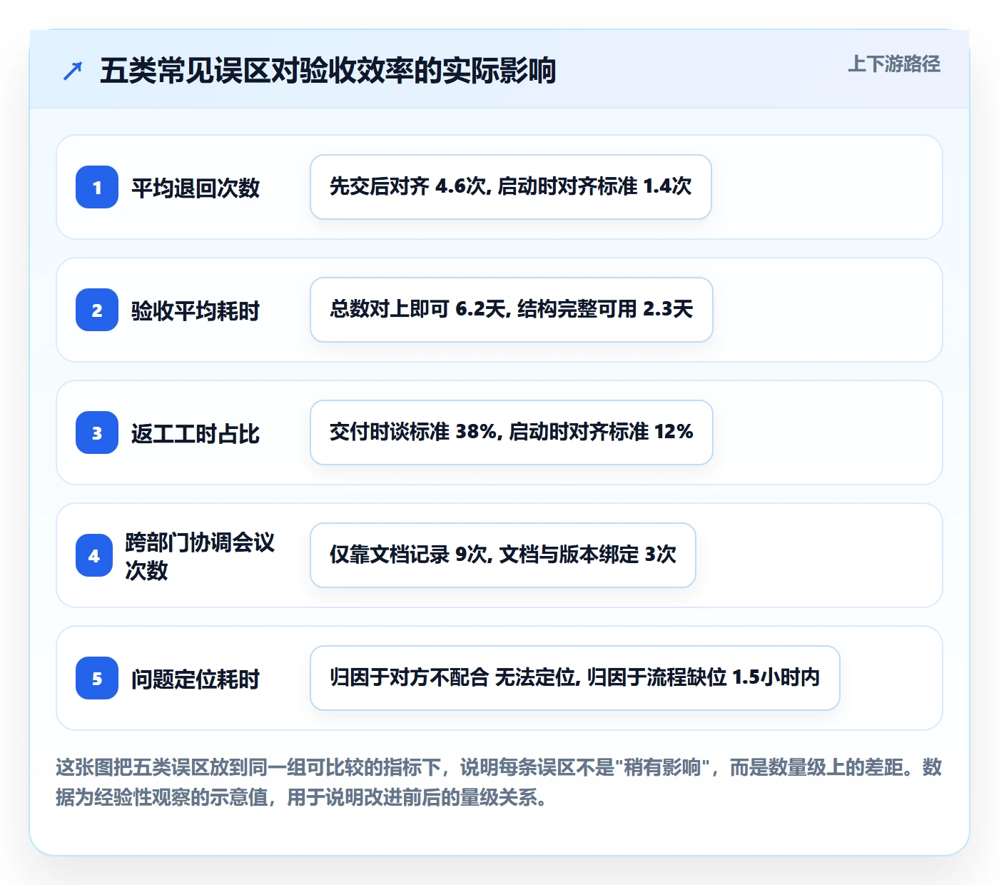Image resolution: width=999 pixels, height=885 pixels.
Task: Select the 跨部门协调会议次数 label
Action: (200, 556)
